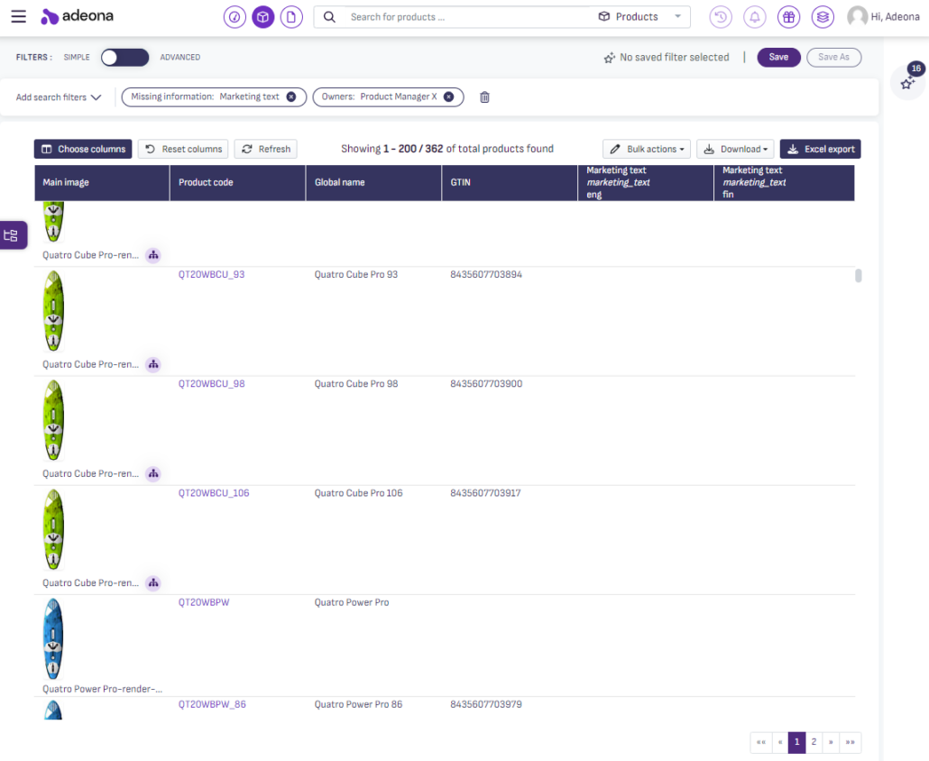
Task: Click Marketing text fin column header
Action: point(785,182)
